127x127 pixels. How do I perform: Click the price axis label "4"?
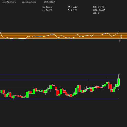click(119, 99)
